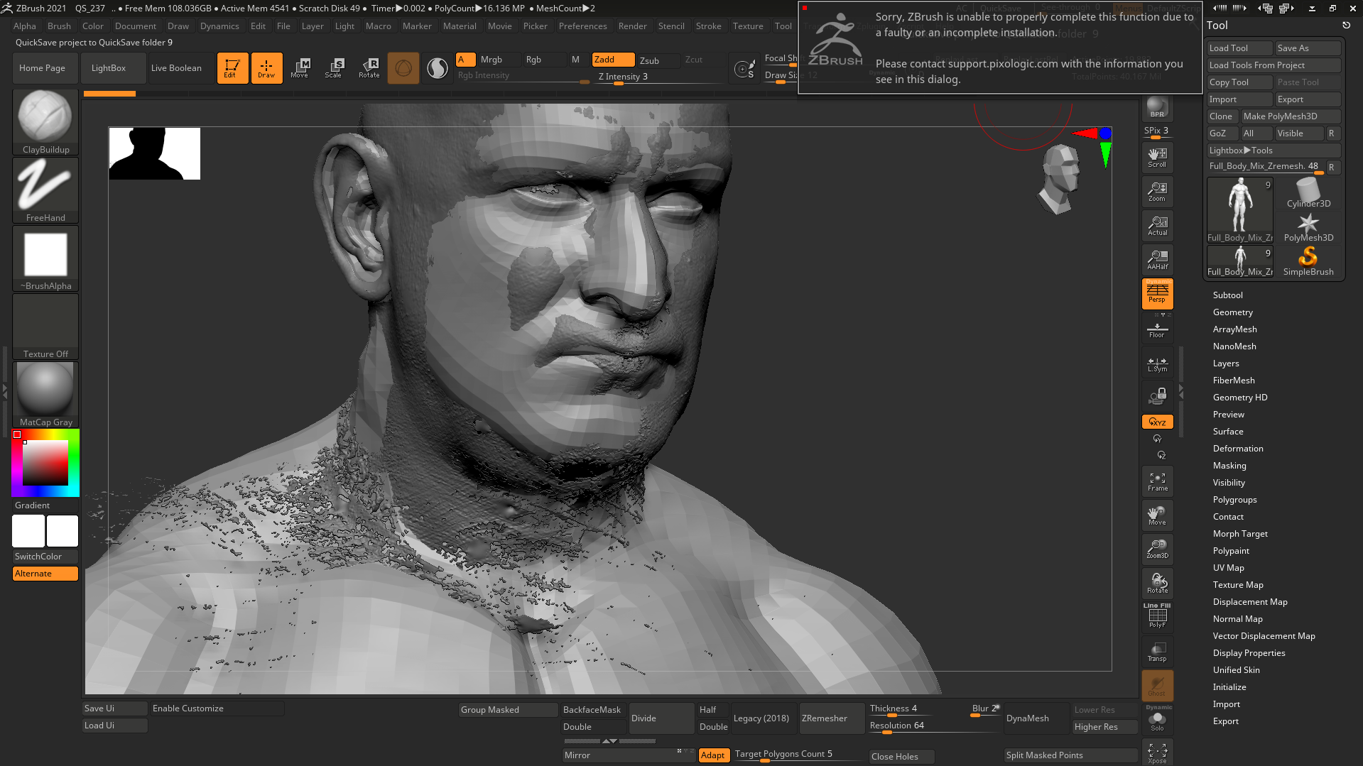This screenshot has height=766, width=1363.
Task: Toggle local symmetry L.Sym
Action: [x=1157, y=364]
